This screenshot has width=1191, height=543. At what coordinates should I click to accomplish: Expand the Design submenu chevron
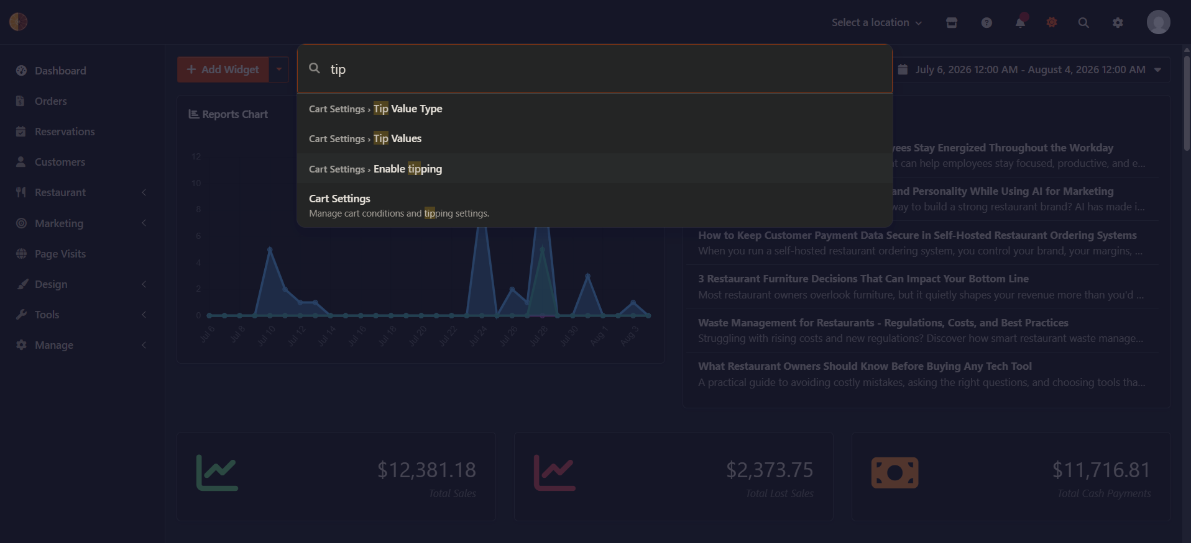(x=144, y=284)
